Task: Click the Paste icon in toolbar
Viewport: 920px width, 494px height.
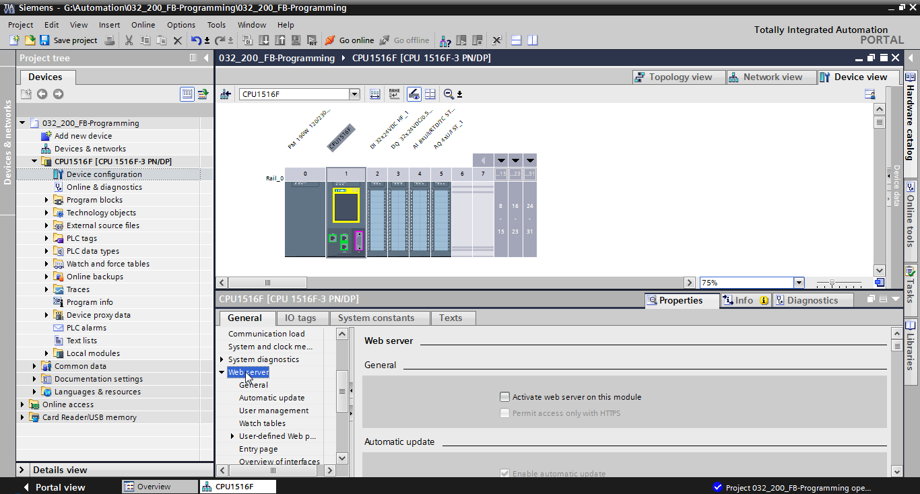Action: [161, 40]
